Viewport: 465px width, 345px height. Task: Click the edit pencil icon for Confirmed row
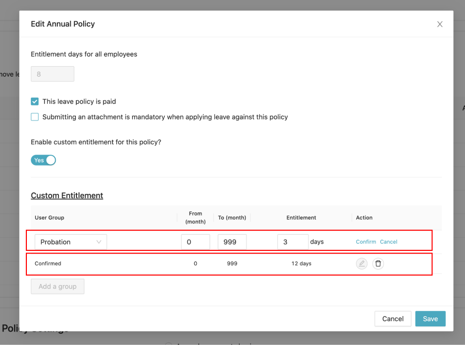[362, 263]
